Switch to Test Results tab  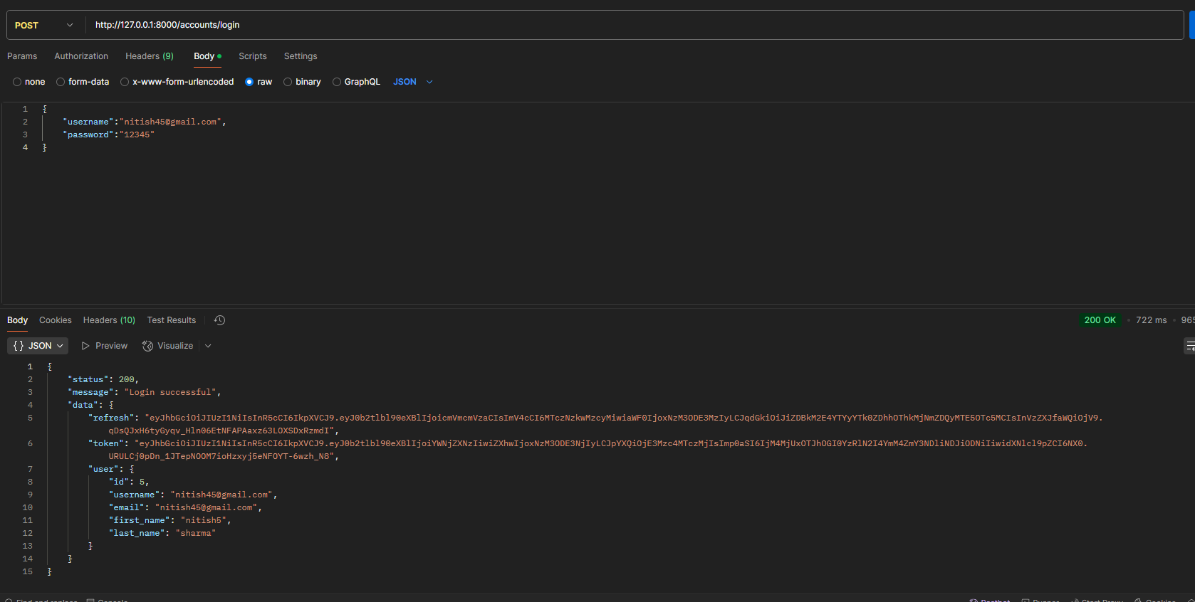[x=172, y=320]
